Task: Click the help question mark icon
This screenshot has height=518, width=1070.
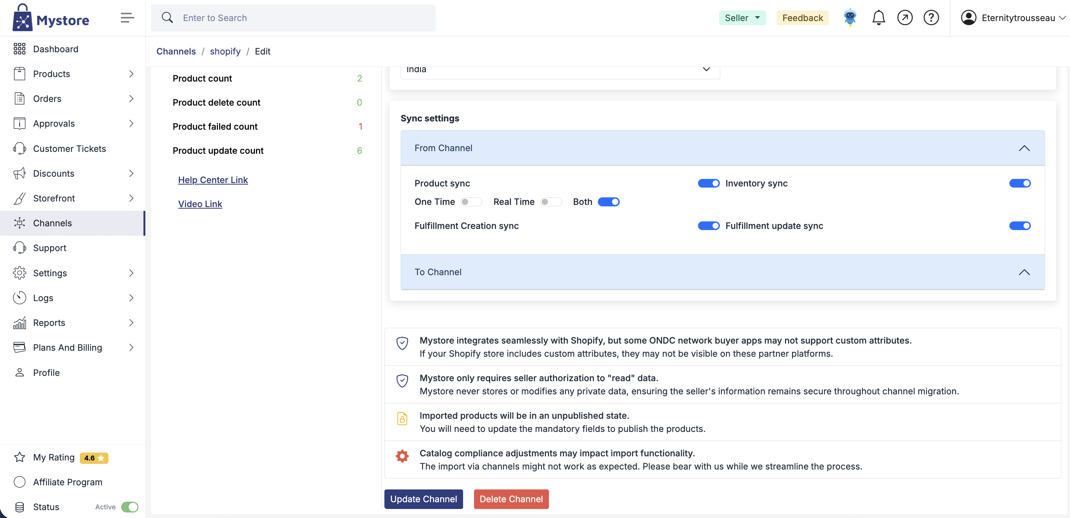Action: click(x=931, y=18)
